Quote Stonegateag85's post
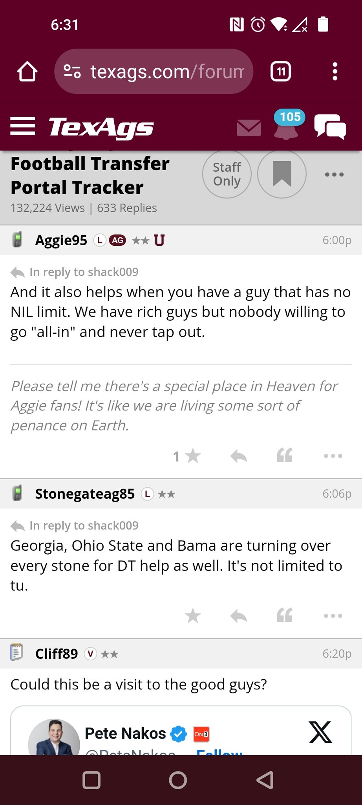The height and width of the screenshot is (805, 362). point(284,616)
